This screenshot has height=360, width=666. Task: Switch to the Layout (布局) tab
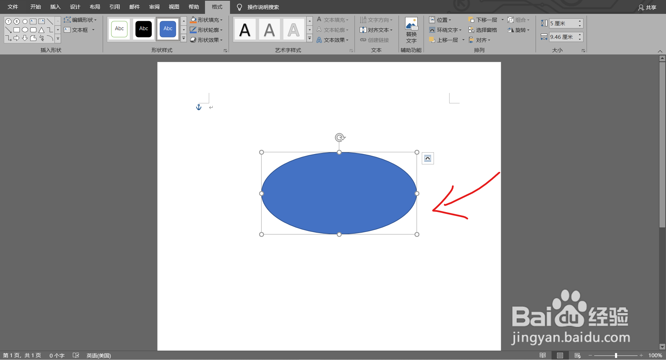95,7
